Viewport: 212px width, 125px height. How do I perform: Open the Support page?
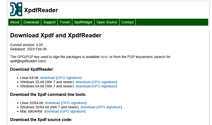[x=49, y=22]
